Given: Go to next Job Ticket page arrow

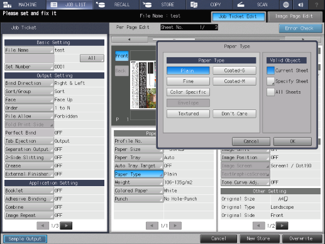Looking at the screenshot, I should pos(67,226).
